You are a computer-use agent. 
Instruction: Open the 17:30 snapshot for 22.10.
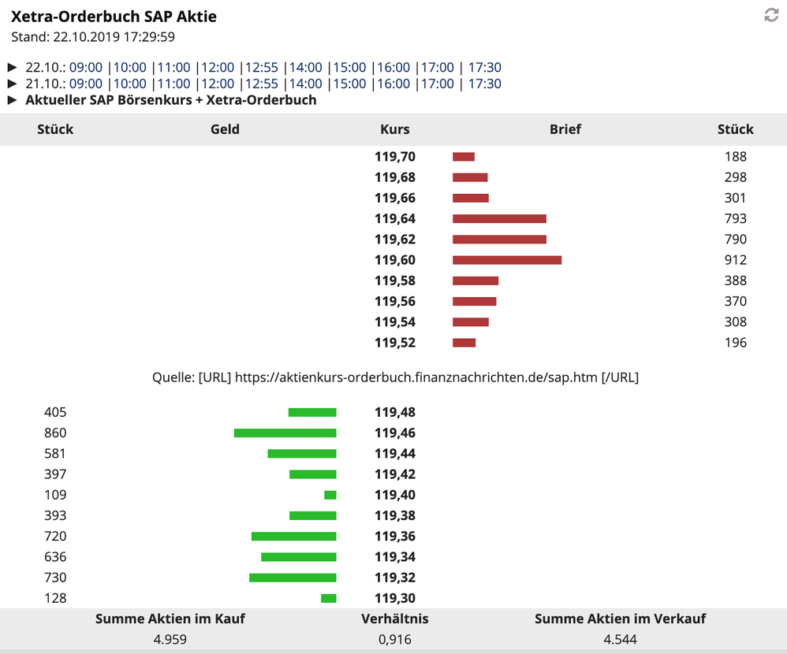[485, 68]
